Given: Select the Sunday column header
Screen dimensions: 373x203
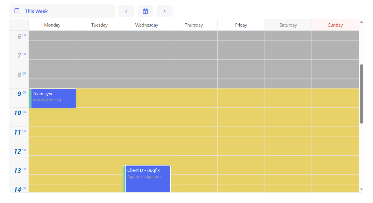Looking at the screenshot, I should pyautogui.click(x=335, y=25).
